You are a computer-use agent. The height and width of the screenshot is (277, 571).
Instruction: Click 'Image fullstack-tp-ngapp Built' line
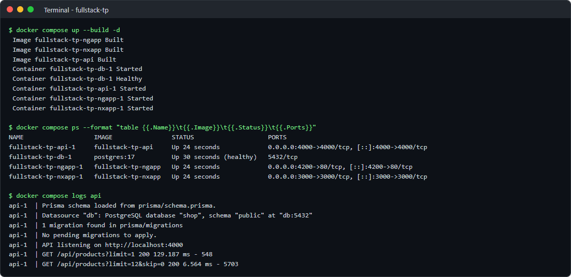click(68, 40)
